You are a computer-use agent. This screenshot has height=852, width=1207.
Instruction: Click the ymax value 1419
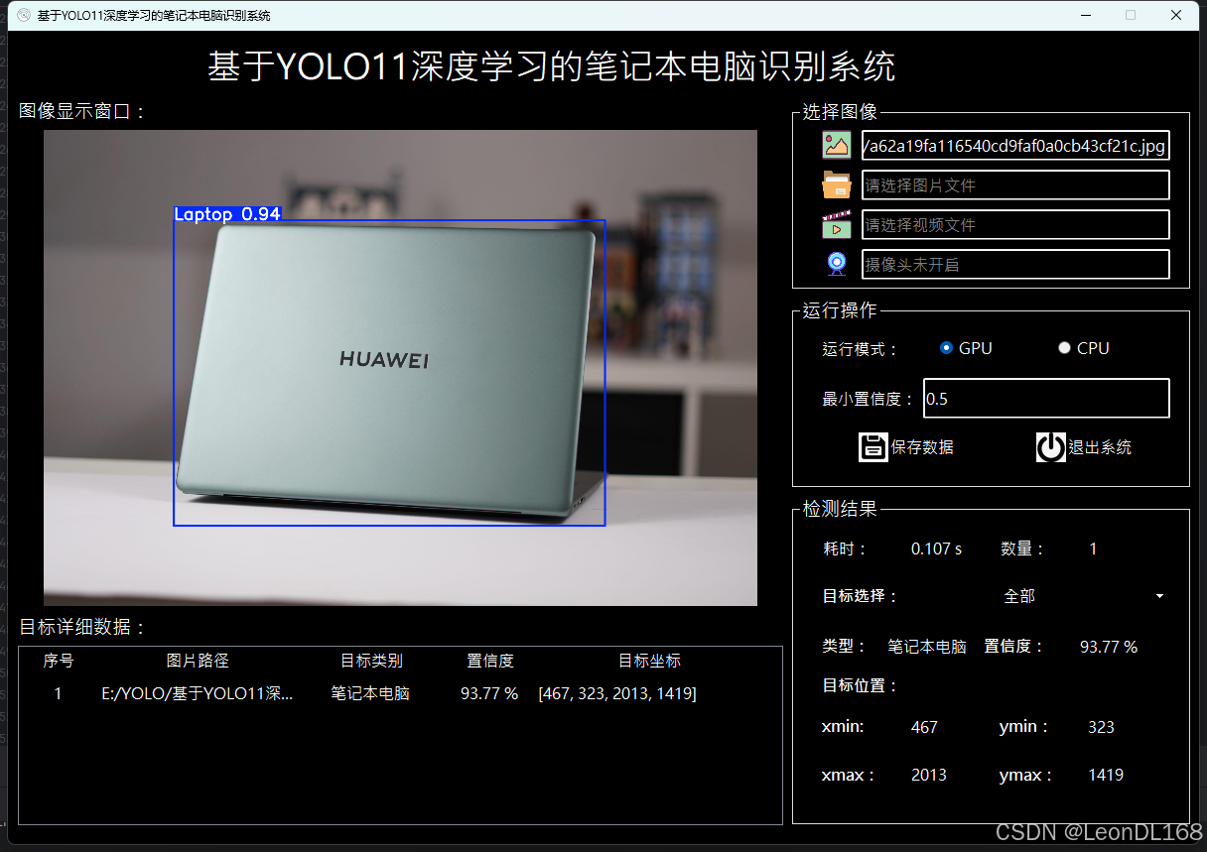(x=1106, y=775)
